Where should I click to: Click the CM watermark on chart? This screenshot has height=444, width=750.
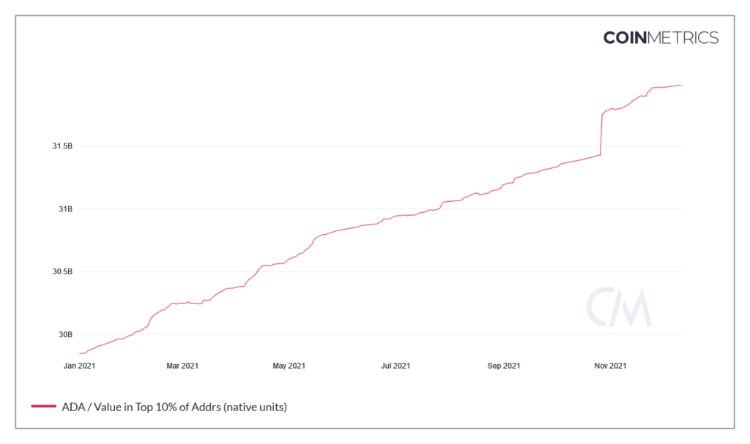coord(618,307)
